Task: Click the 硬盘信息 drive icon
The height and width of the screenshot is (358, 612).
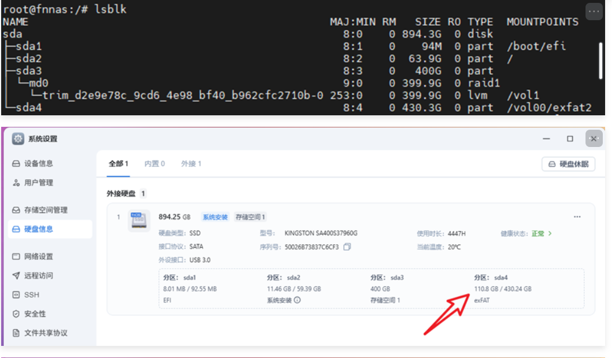Action: [16, 229]
